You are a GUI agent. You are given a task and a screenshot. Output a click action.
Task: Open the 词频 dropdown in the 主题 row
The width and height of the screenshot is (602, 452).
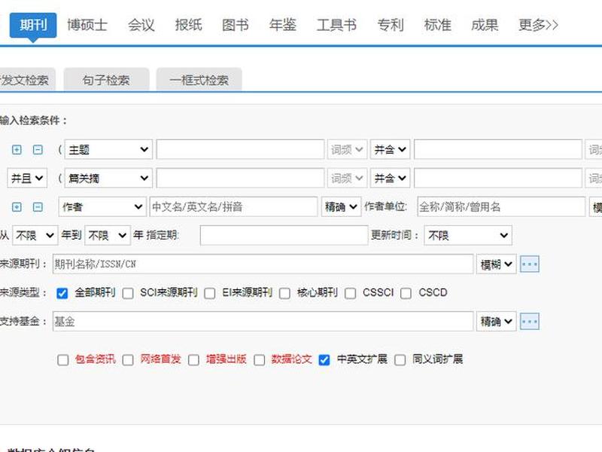pyautogui.click(x=347, y=149)
